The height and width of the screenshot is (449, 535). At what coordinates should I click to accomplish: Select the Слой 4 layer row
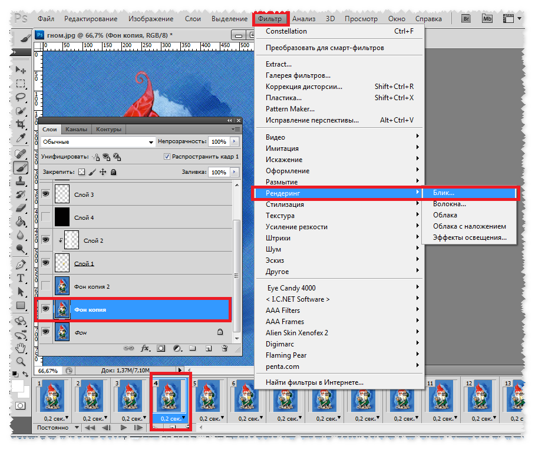click(136, 217)
